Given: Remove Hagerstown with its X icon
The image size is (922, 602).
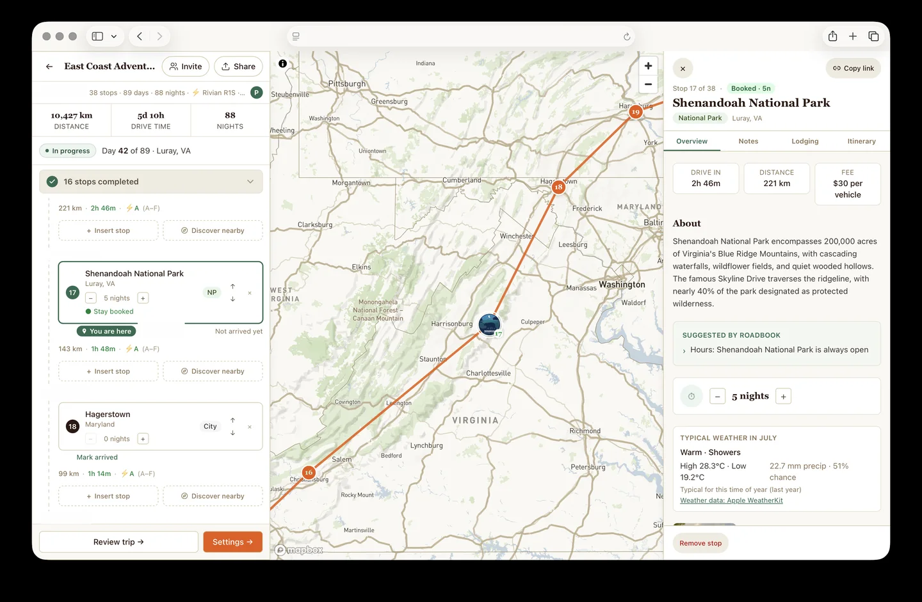Looking at the screenshot, I should (250, 427).
